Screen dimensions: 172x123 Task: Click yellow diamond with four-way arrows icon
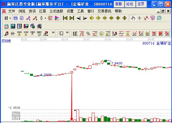coord(124,18)
